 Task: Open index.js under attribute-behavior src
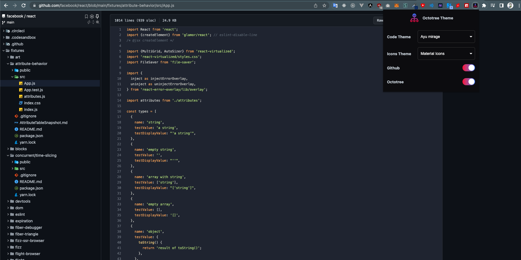pyautogui.click(x=31, y=110)
